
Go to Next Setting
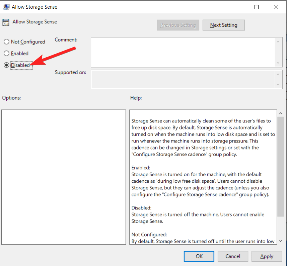223,25
